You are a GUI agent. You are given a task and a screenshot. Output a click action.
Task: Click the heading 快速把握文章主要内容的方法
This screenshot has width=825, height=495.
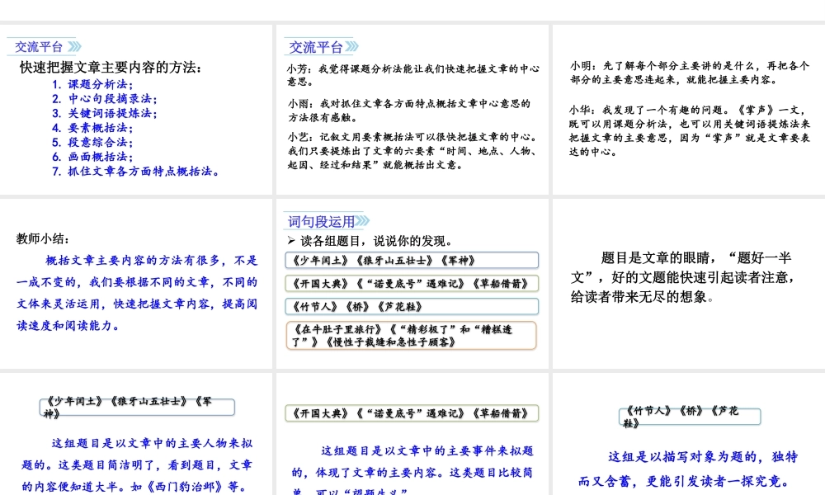coord(111,68)
